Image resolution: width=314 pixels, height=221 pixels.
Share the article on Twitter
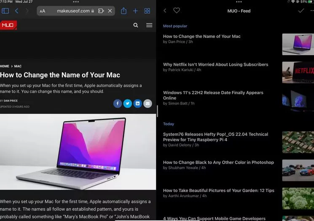click(x=128, y=104)
